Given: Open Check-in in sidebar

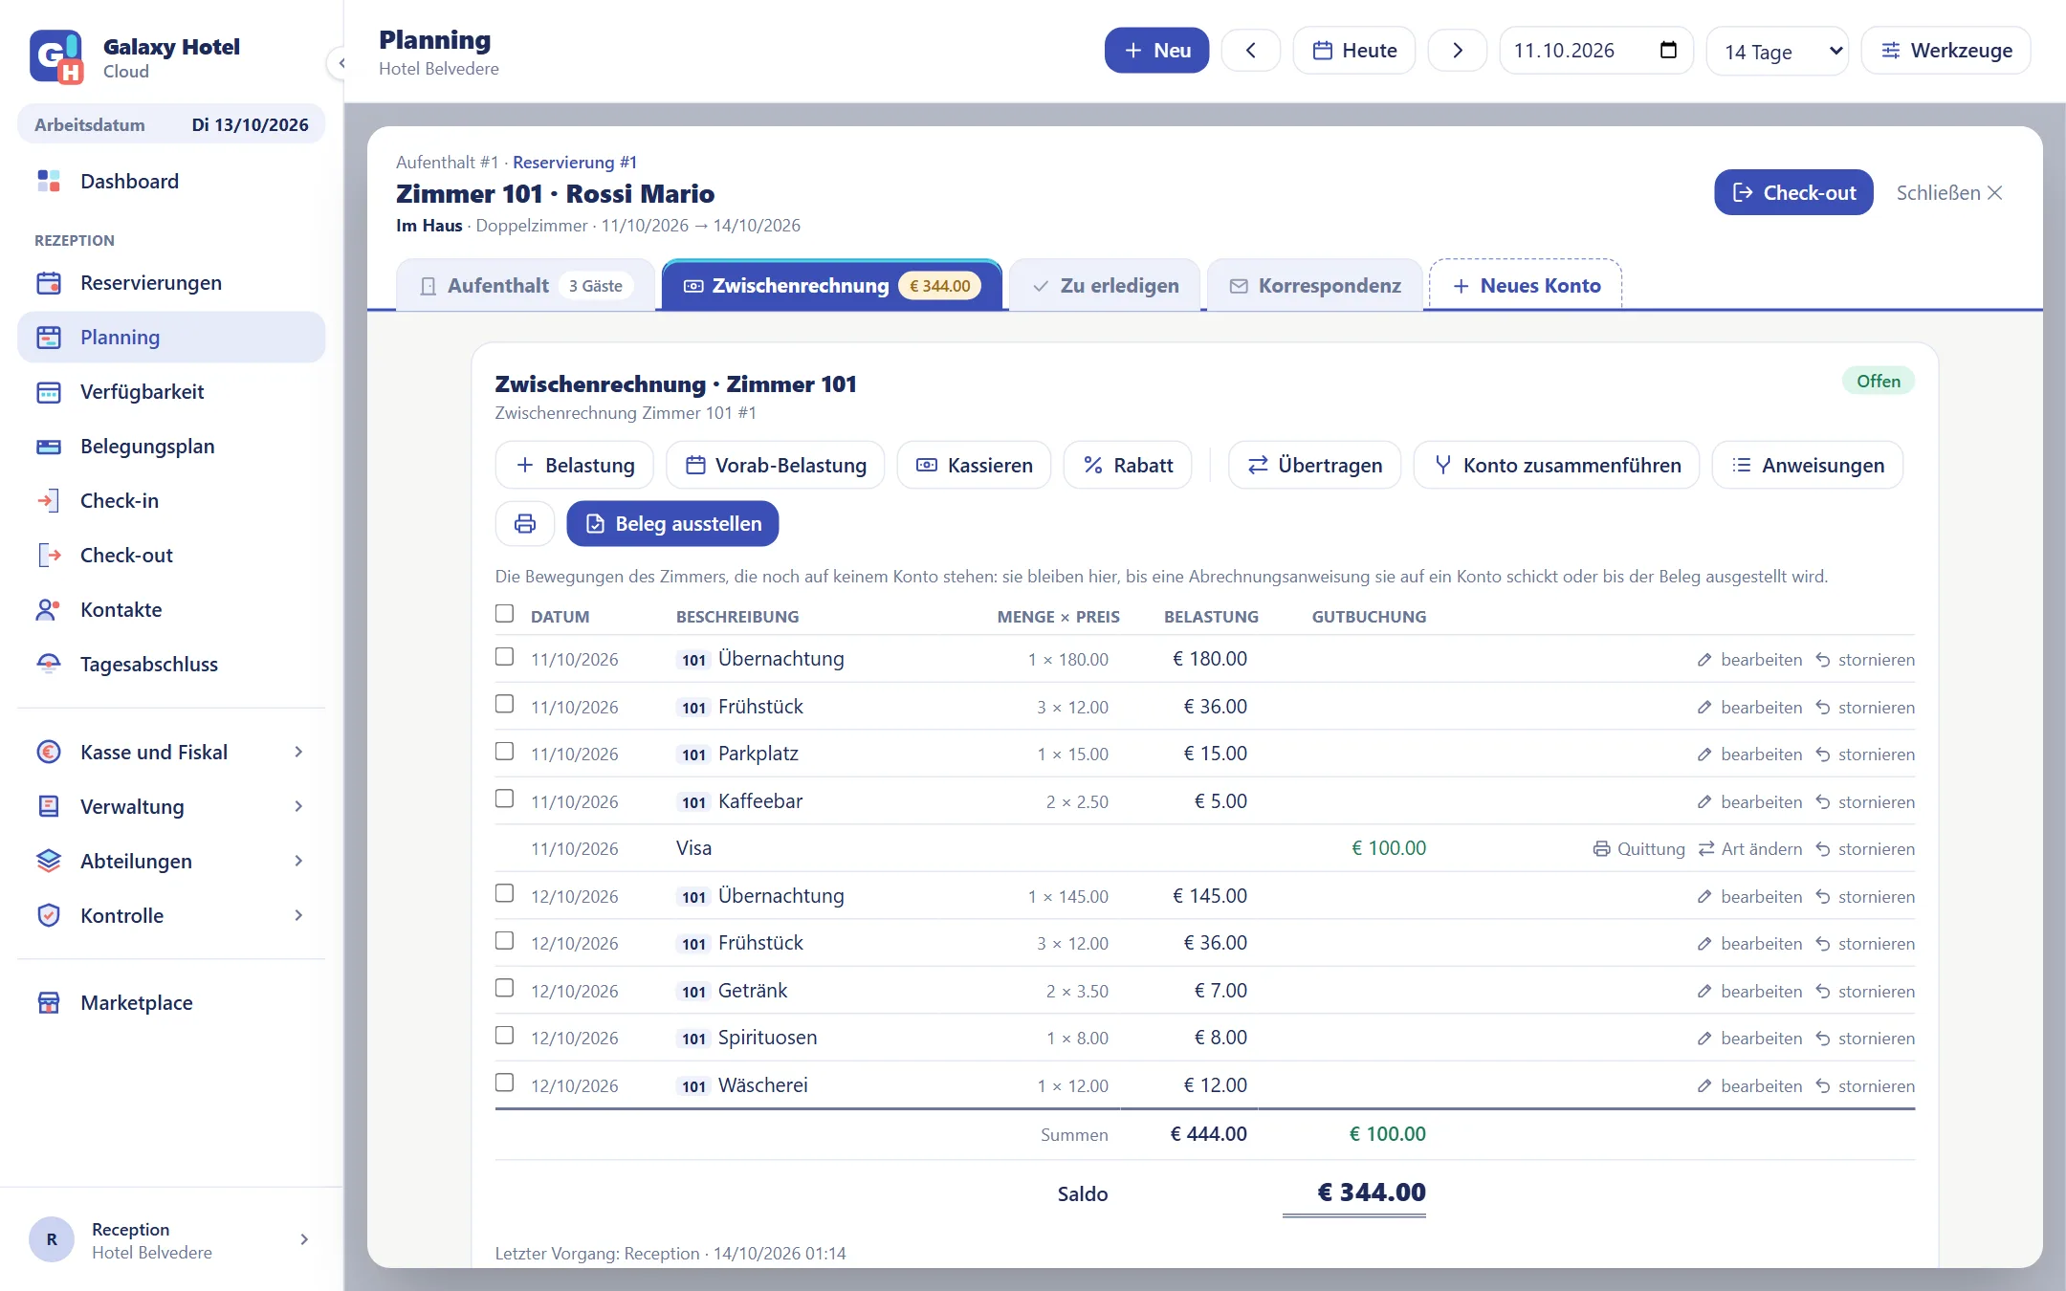Looking at the screenshot, I should pos(171,501).
